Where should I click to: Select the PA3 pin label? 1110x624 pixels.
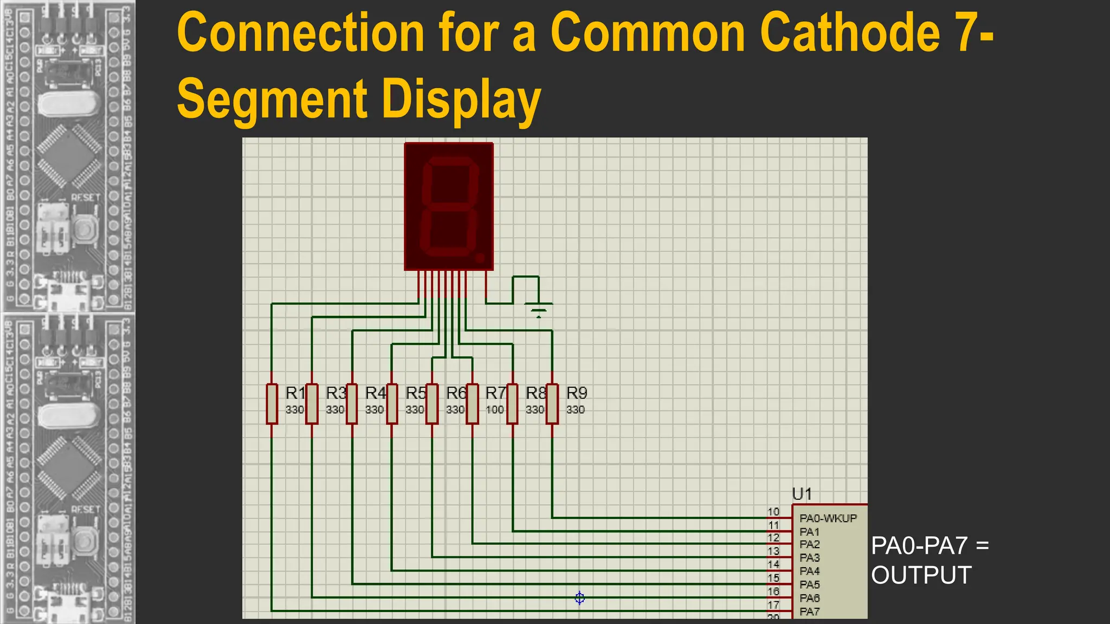coord(810,558)
